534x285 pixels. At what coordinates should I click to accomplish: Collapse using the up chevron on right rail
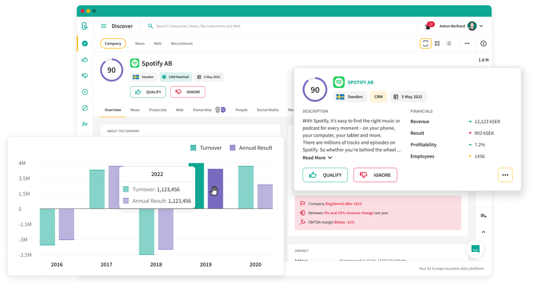484,232
